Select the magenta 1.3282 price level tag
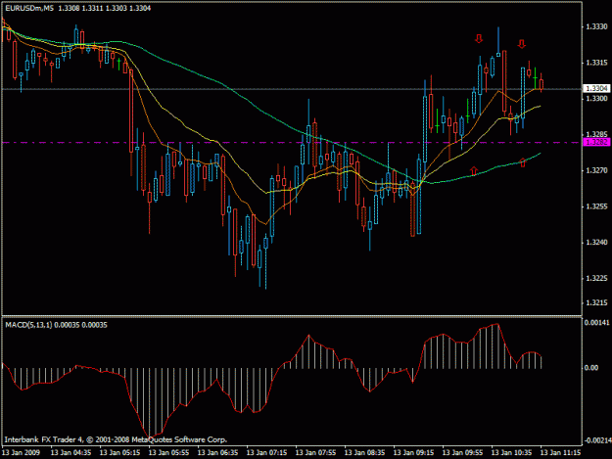 pyautogui.click(x=596, y=142)
